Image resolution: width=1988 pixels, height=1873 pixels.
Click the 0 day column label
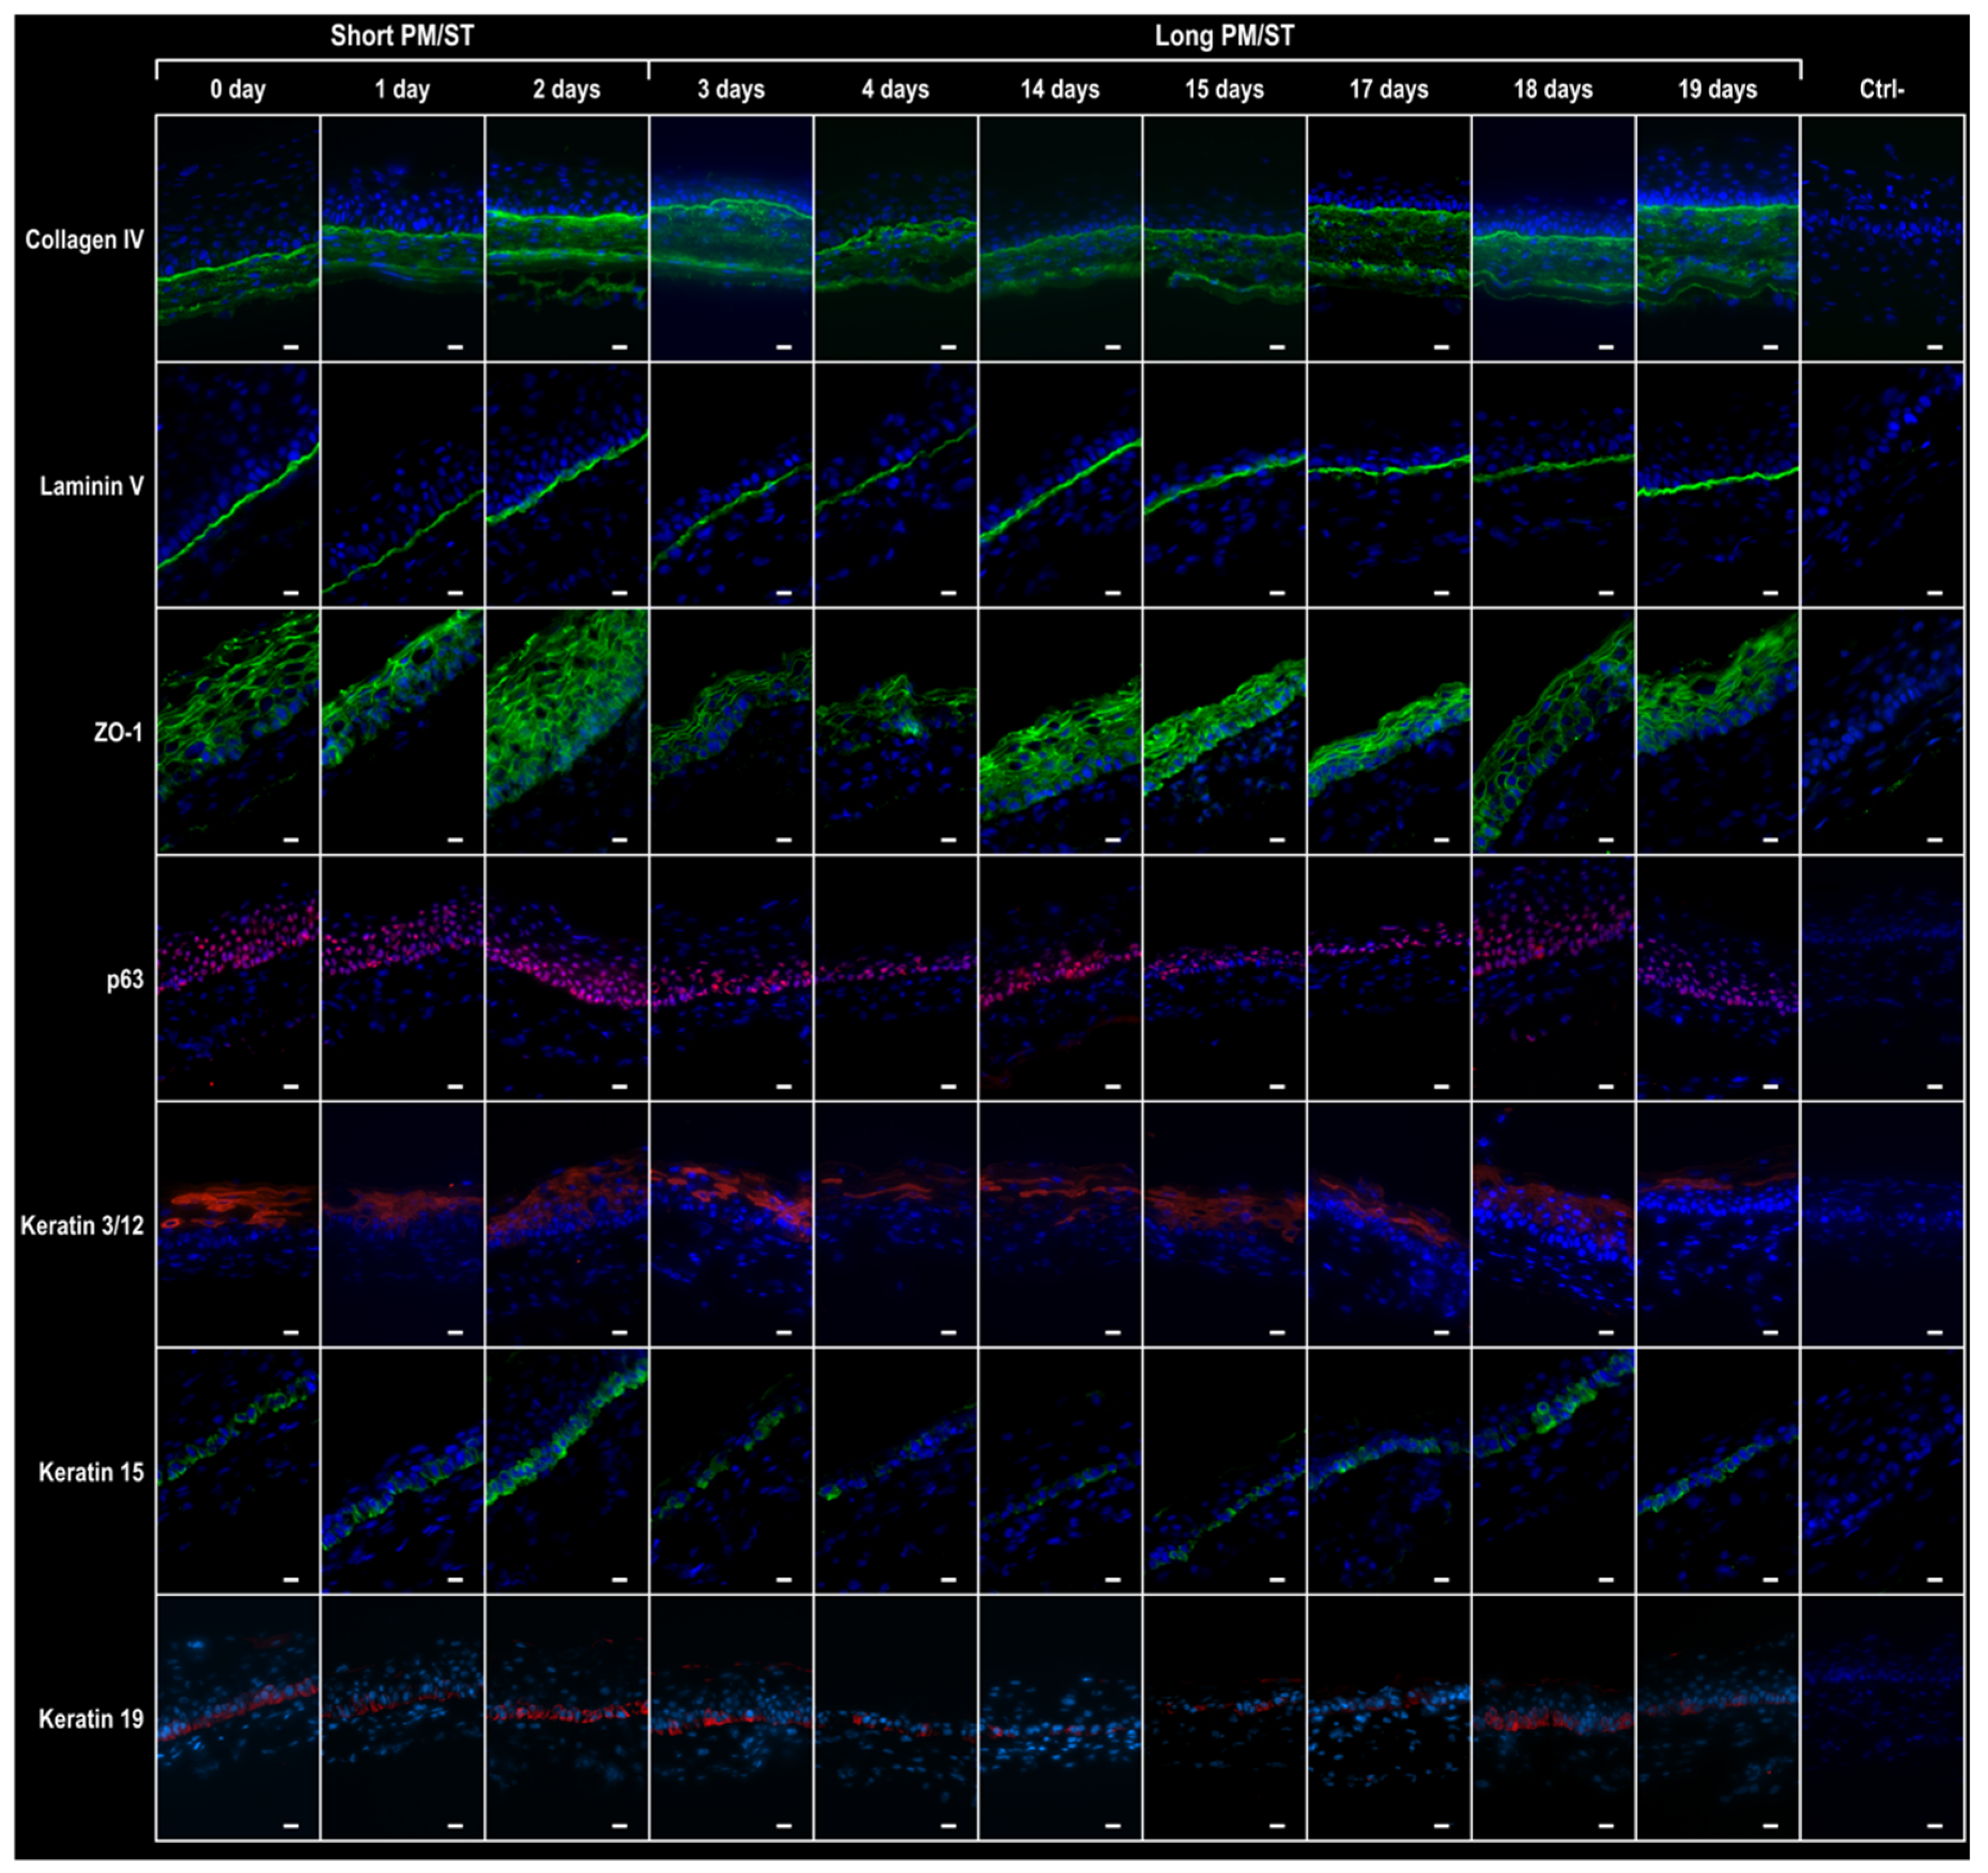[x=238, y=90]
